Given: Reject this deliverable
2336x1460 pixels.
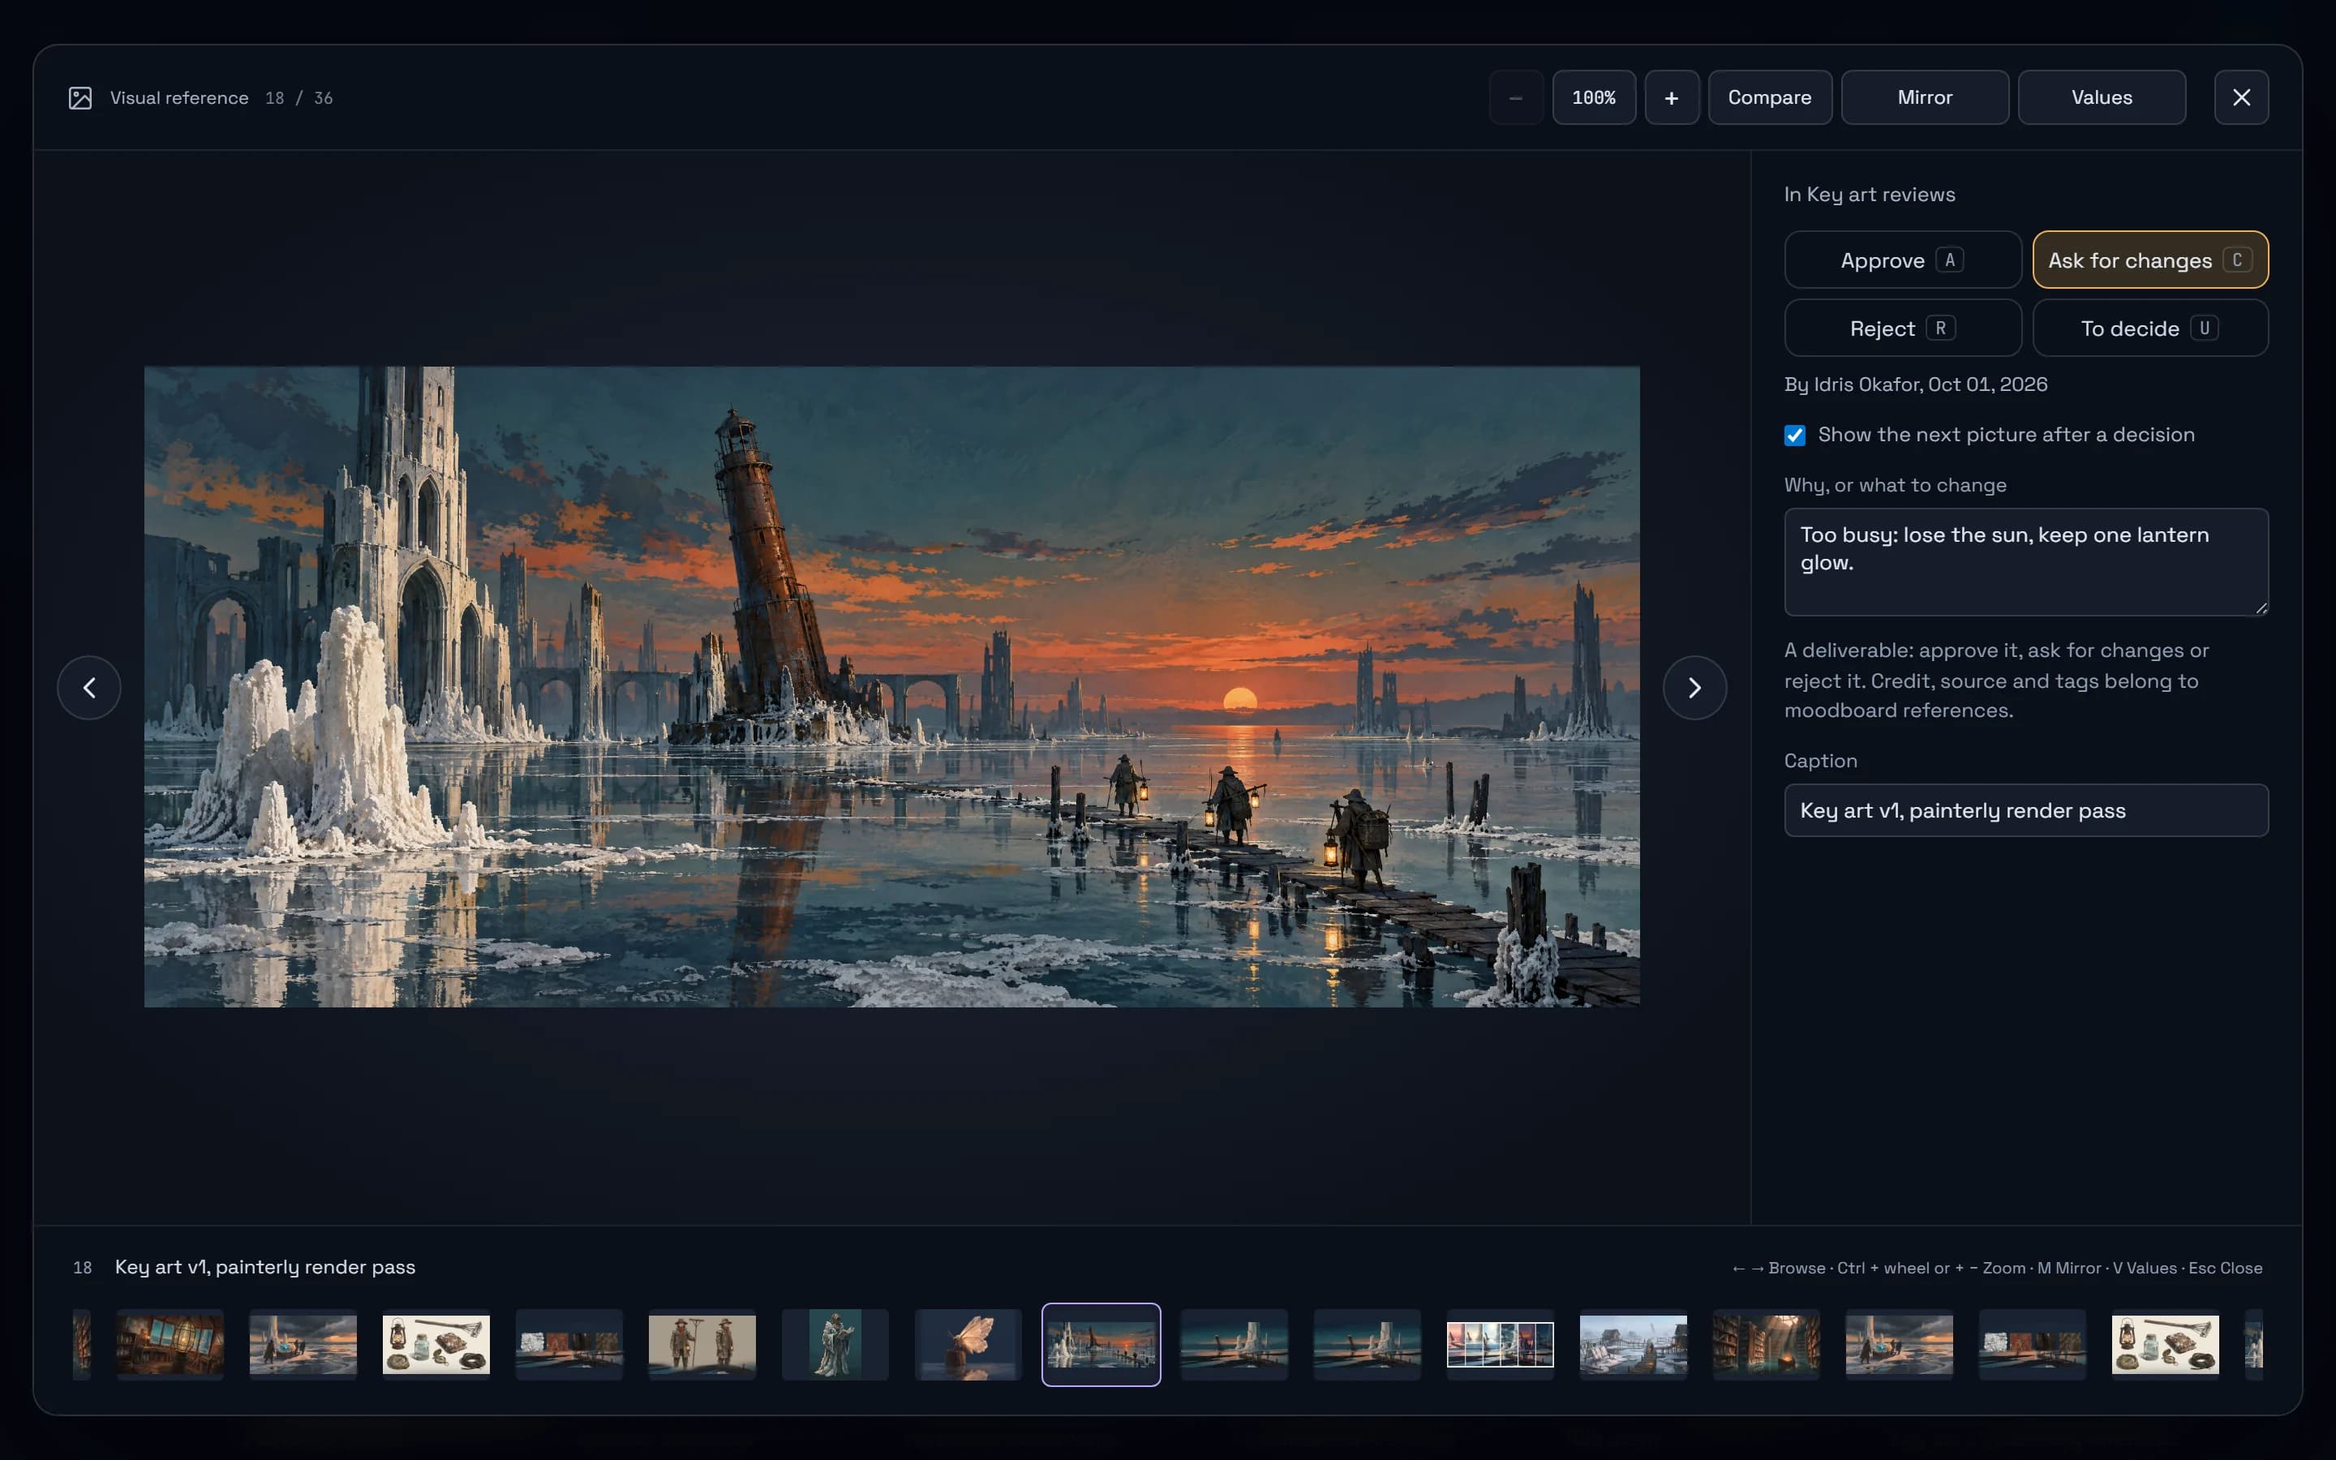Looking at the screenshot, I should coord(1903,328).
